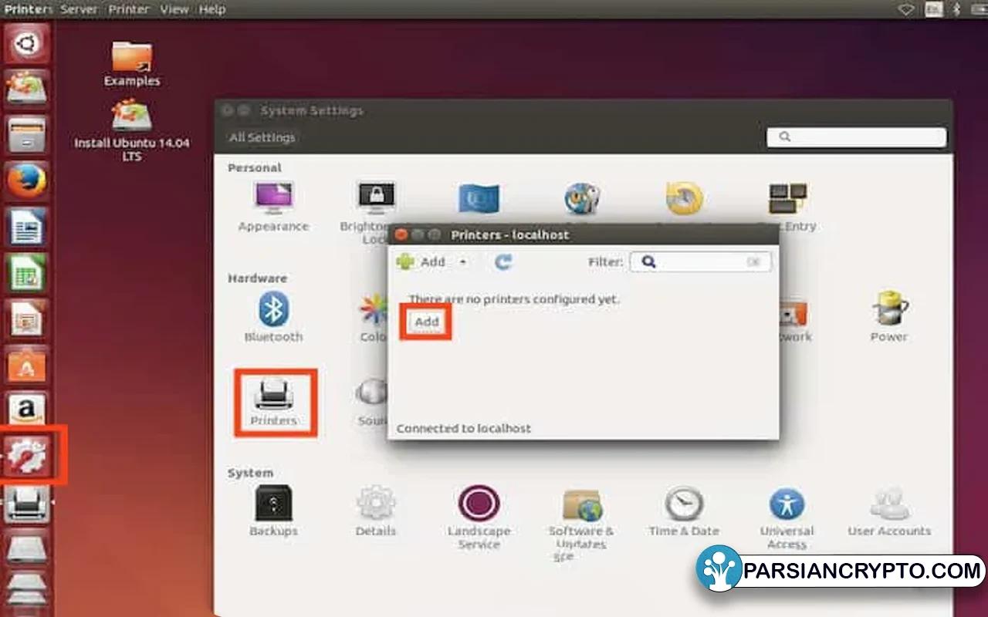Open LibreOffice Impress from the launcher
988x617 pixels.
[x=28, y=319]
